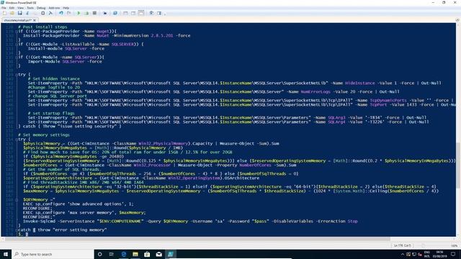Show hidden system tray icons chevron
Screen dimensions: 461x259
(x=403, y=254)
